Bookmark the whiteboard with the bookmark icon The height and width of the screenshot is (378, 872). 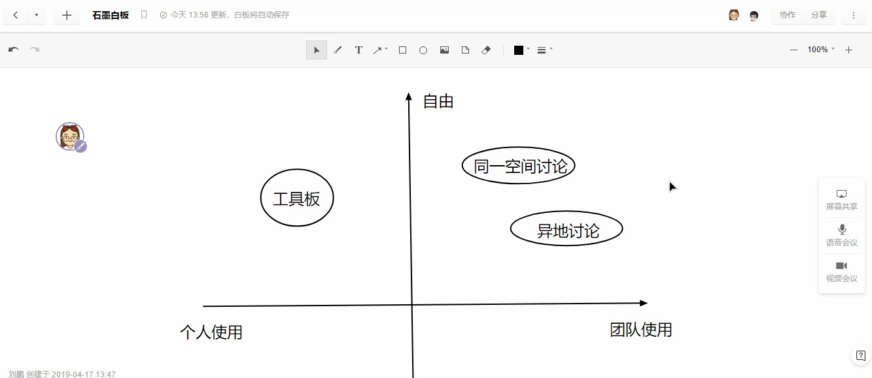tap(144, 15)
